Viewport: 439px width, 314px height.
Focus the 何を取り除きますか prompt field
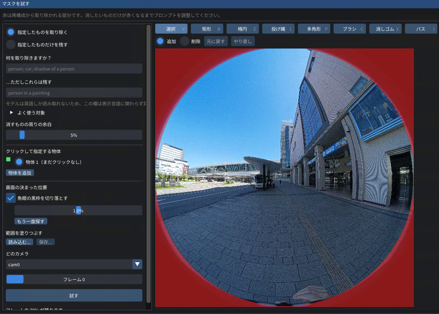[x=74, y=69]
